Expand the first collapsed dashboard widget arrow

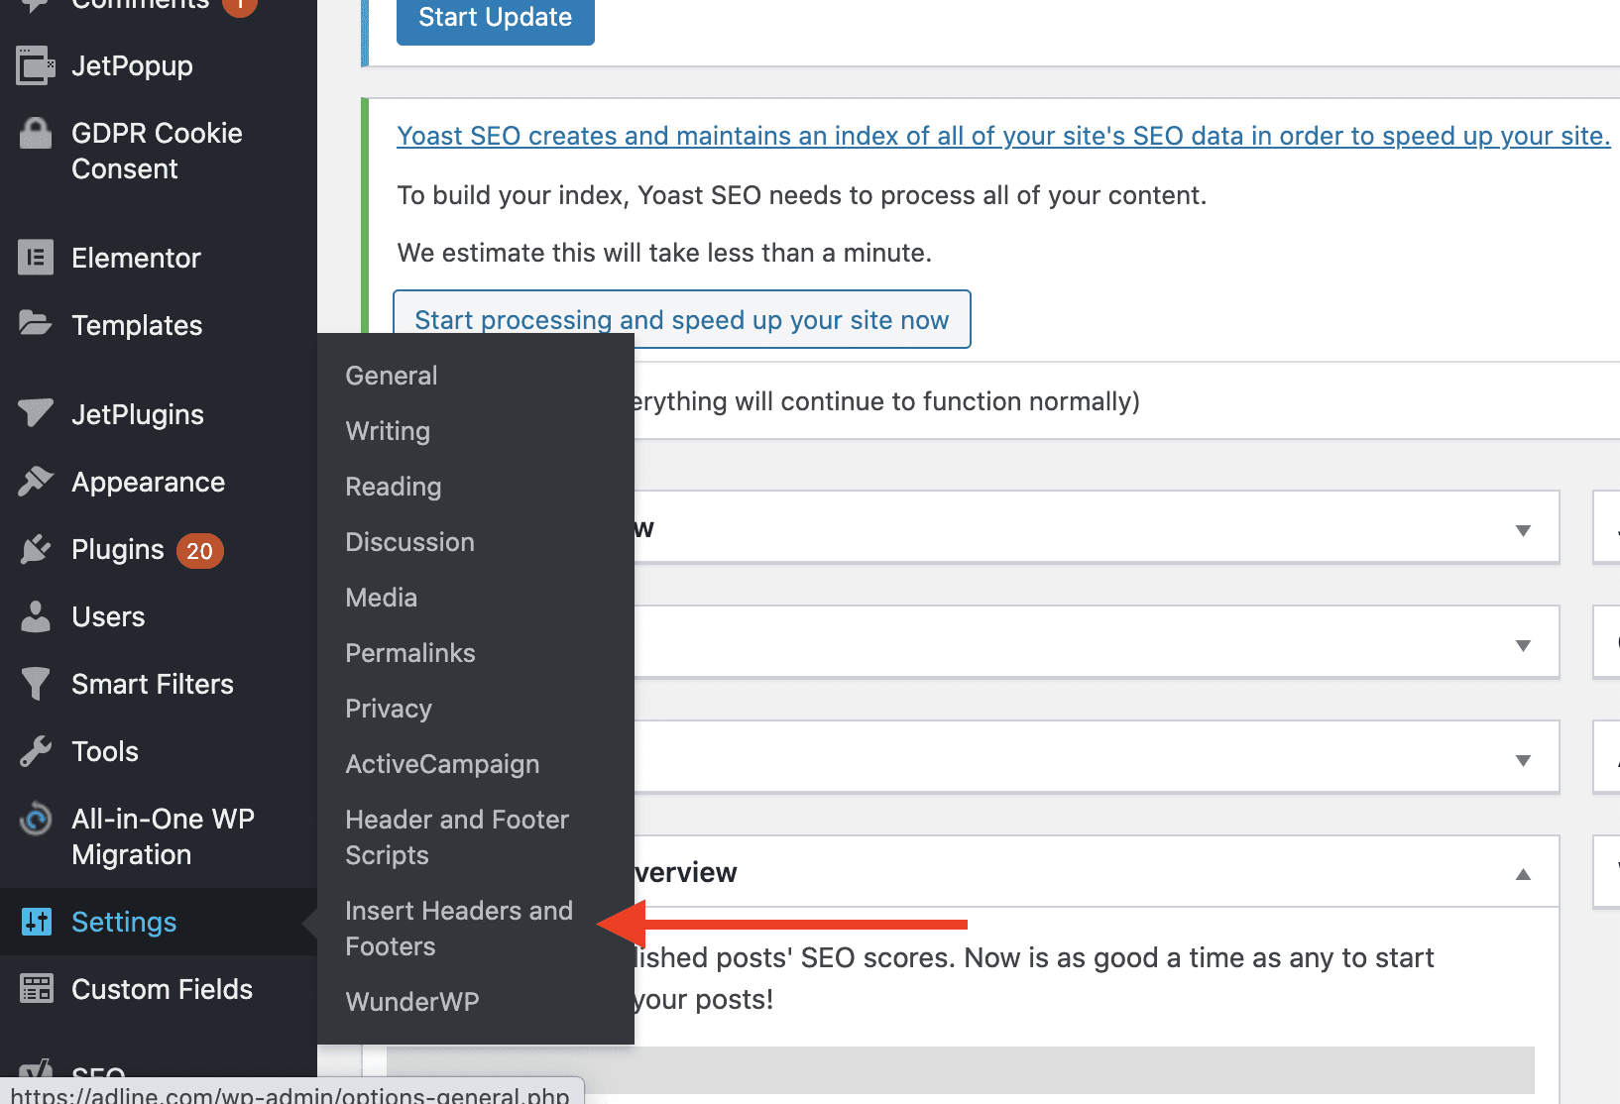coord(1523,530)
